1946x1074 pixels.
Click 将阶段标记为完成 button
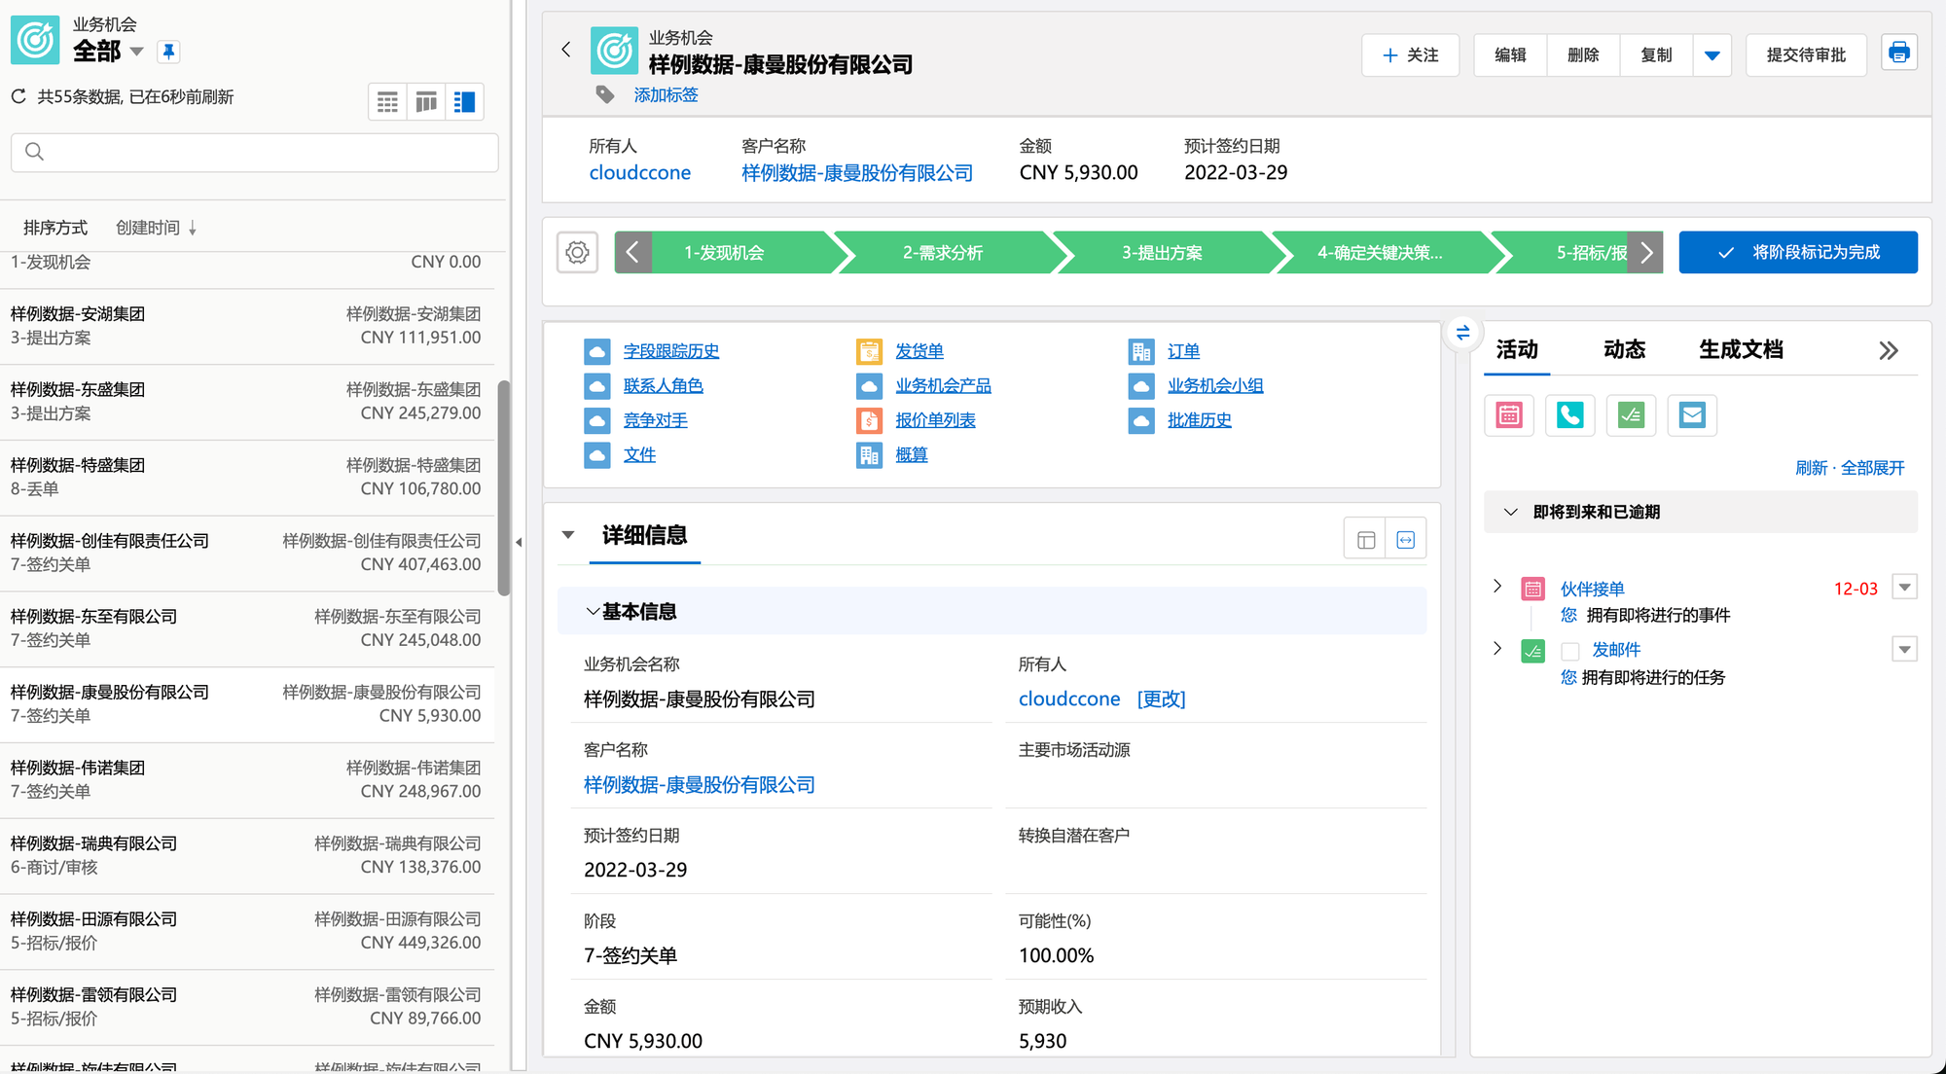1798,253
